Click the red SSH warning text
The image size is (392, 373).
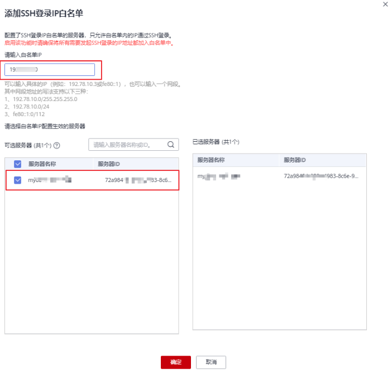pos(89,43)
